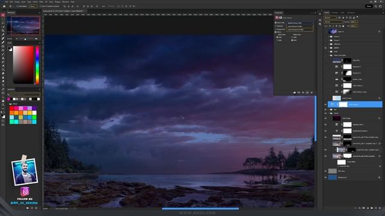The image size is (385, 216).
Task: Hide the Background layer
Action: click(325, 178)
